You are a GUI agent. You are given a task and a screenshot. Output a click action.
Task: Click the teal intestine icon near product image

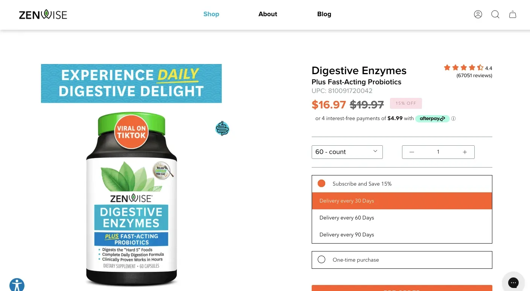(x=222, y=128)
